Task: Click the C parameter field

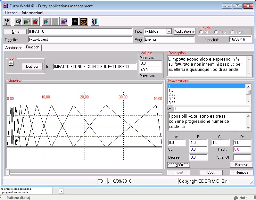Action: pyautogui.click(x=220, y=143)
